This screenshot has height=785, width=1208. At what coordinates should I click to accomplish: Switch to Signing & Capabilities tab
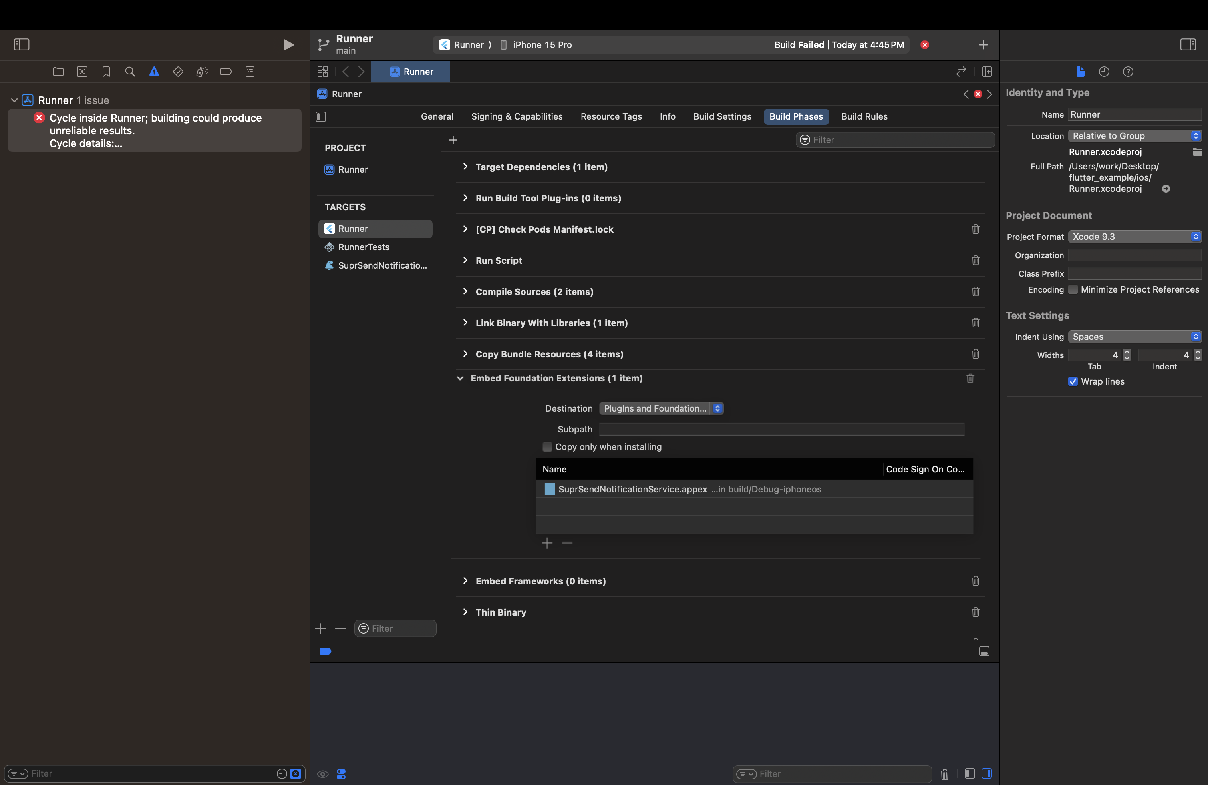pyautogui.click(x=517, y=117)
